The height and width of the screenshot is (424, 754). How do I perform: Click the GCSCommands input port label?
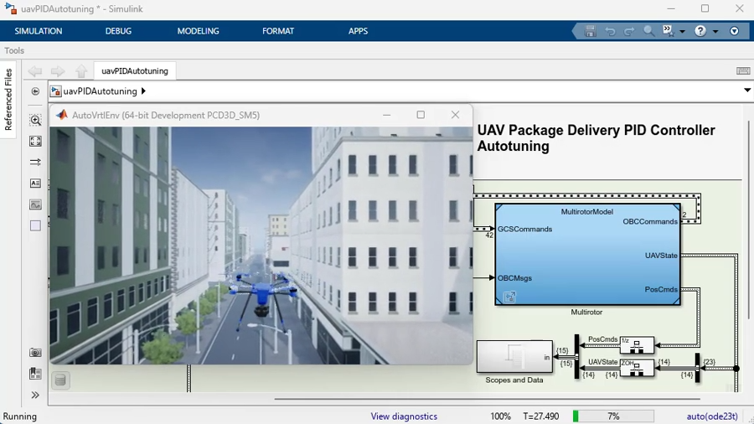point(524,230)
